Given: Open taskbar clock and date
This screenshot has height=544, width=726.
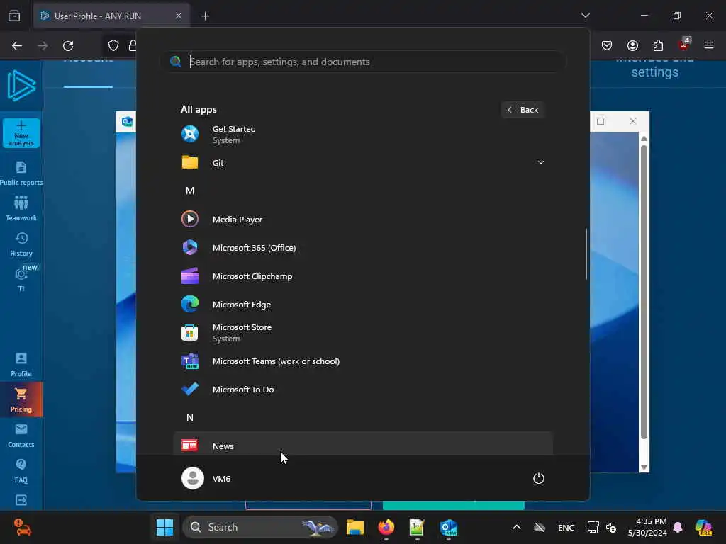Looking at the screenshot, I should pos(647,527).
